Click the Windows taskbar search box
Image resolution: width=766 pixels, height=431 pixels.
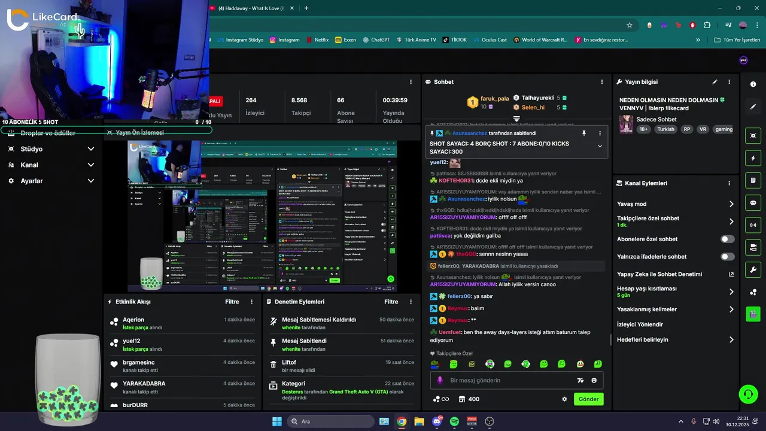point(331,421)
